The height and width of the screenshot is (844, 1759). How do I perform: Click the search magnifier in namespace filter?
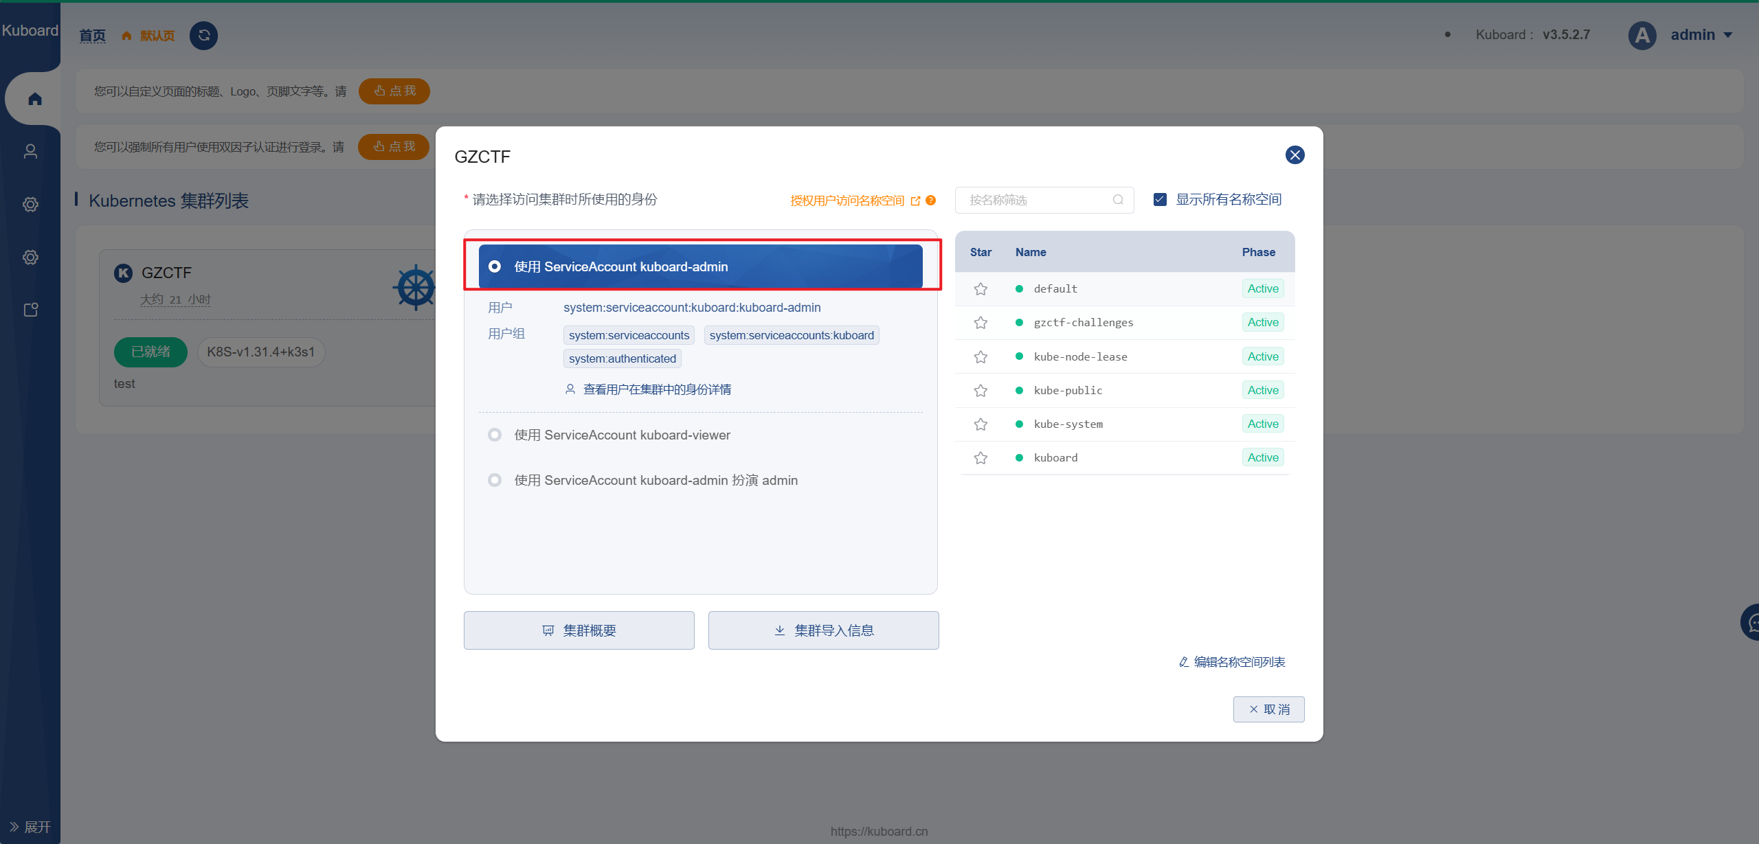pos(1118,200)
